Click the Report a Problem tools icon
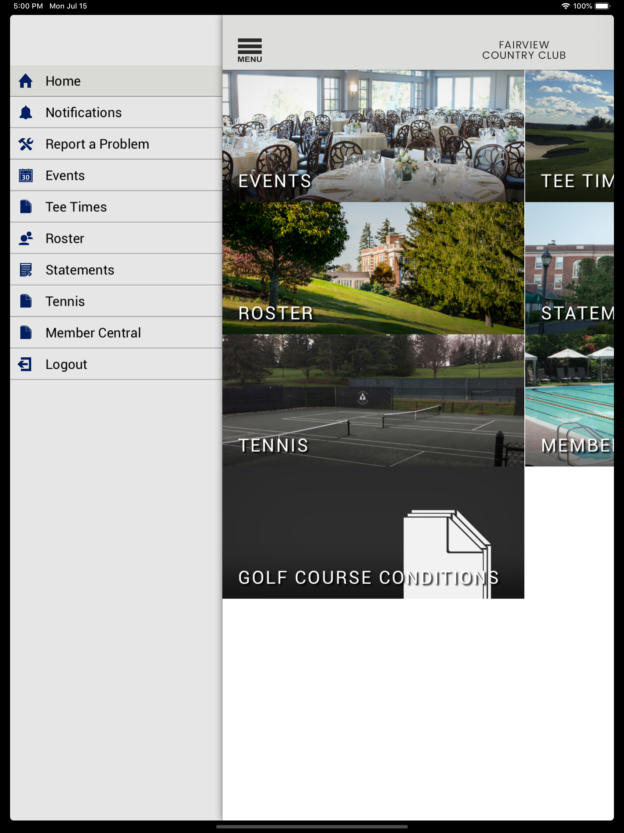 point(26,144)
